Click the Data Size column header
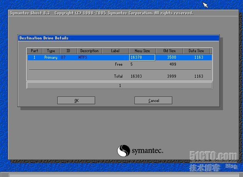Screen dimensions: 243x177 (x=196, y=51)
